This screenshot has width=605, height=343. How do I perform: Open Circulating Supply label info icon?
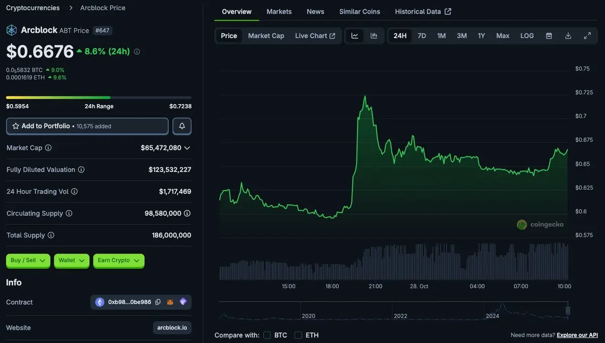click(x=69, y=213)
